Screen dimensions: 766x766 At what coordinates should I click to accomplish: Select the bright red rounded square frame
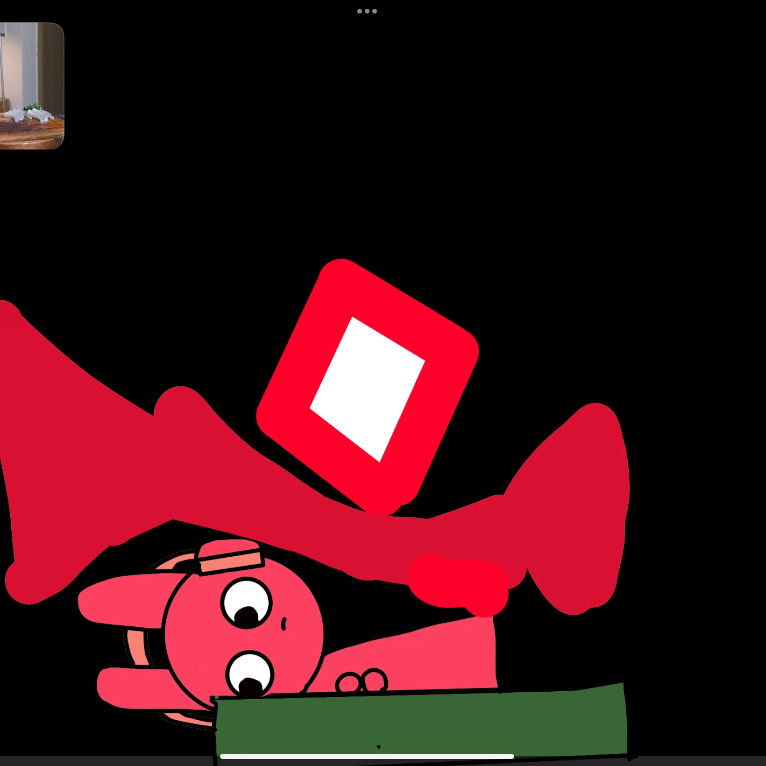point(368,387)
